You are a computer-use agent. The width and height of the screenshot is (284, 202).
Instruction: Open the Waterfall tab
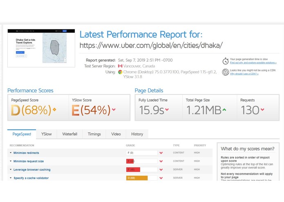pos(70,134)
